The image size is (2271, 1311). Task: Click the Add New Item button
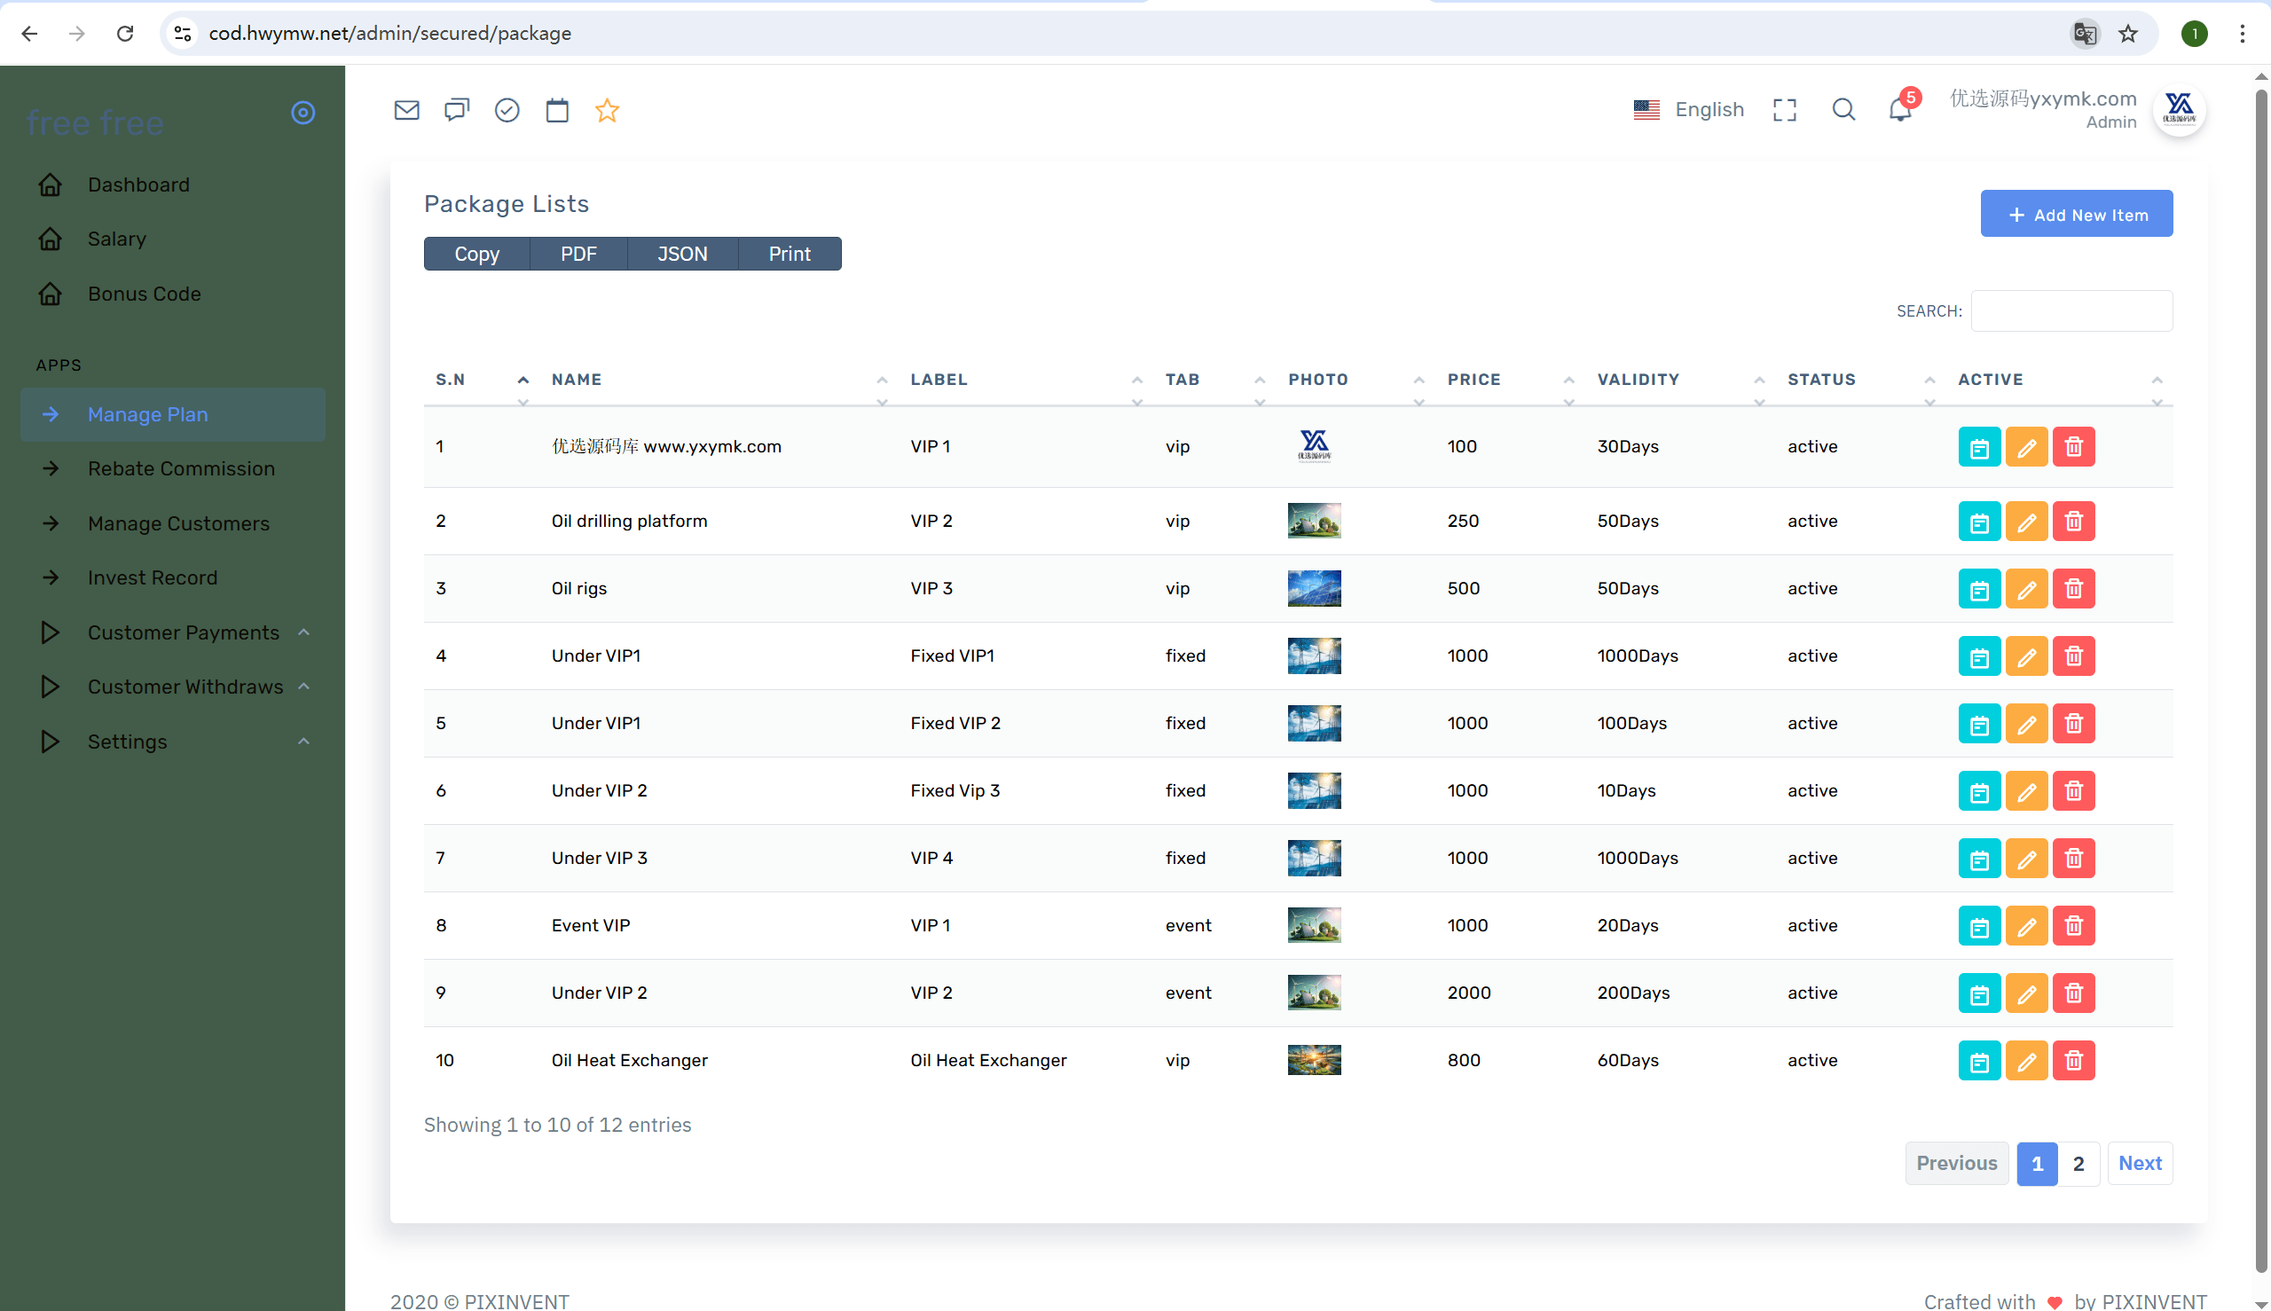click(2077, 215)
